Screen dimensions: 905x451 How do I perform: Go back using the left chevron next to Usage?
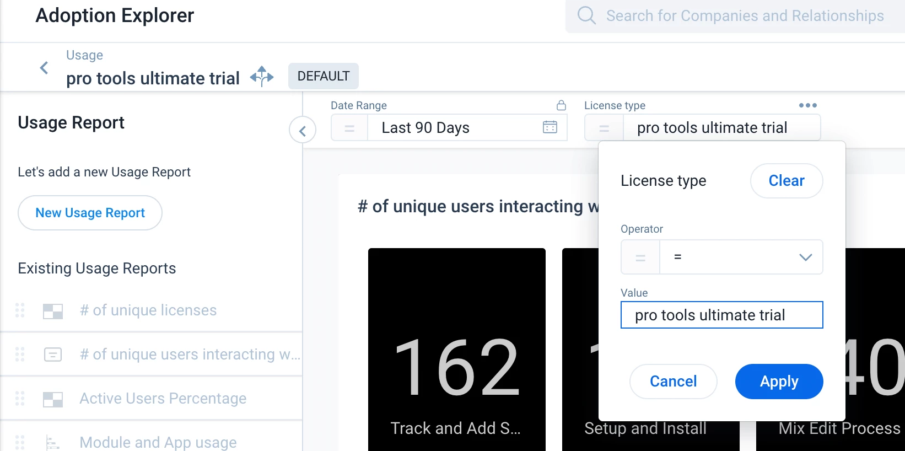(44, 68)
